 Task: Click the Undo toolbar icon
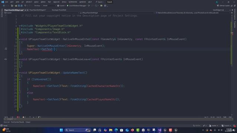tap(25, 6)
